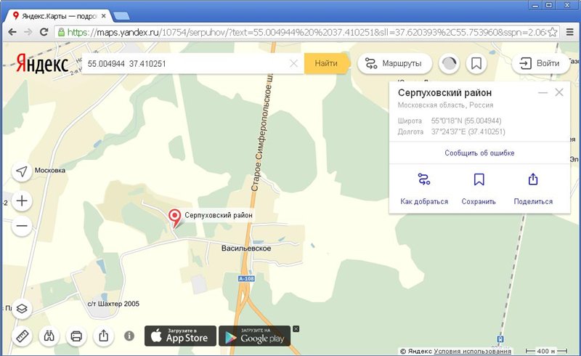581x356 pixels.
Task: Click the Серпуховский район pin label
Action: (219, 215)
